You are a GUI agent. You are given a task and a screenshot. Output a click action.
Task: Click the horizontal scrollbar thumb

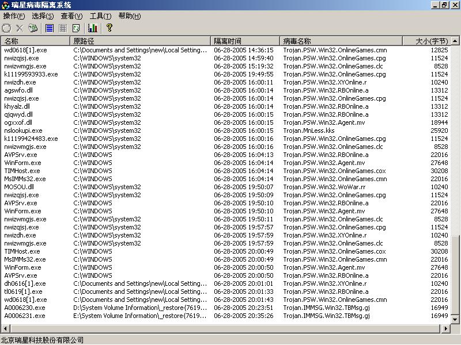click(225, 328)
